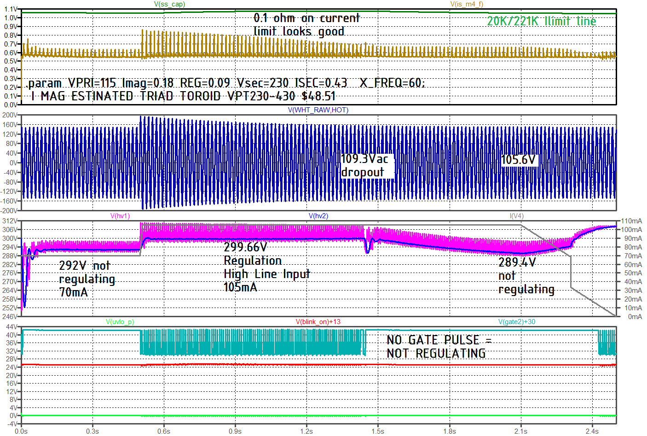647x436 pixels.
Task: Click the 44V axis label
Action: [x=12, y=327]
